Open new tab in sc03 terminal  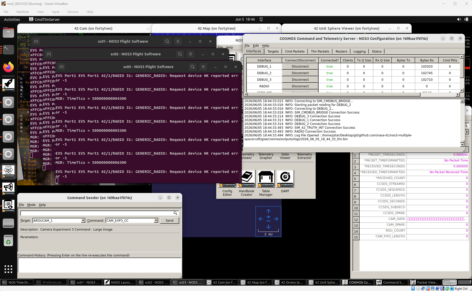pos(61,67)
